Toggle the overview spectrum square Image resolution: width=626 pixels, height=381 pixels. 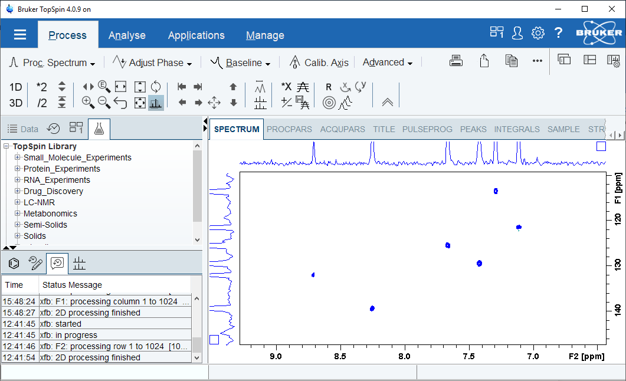(601, 146)
